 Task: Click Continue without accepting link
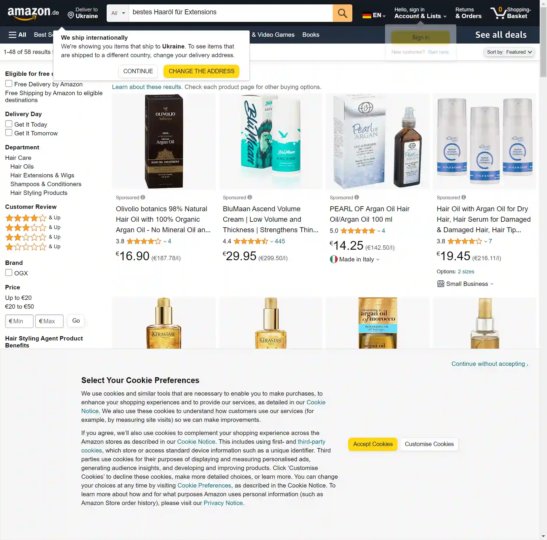[x=490, y=364]
